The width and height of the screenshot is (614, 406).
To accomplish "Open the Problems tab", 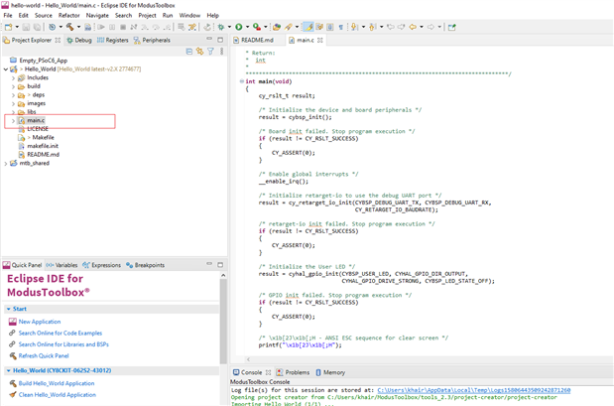I will [x=293, y=372].
